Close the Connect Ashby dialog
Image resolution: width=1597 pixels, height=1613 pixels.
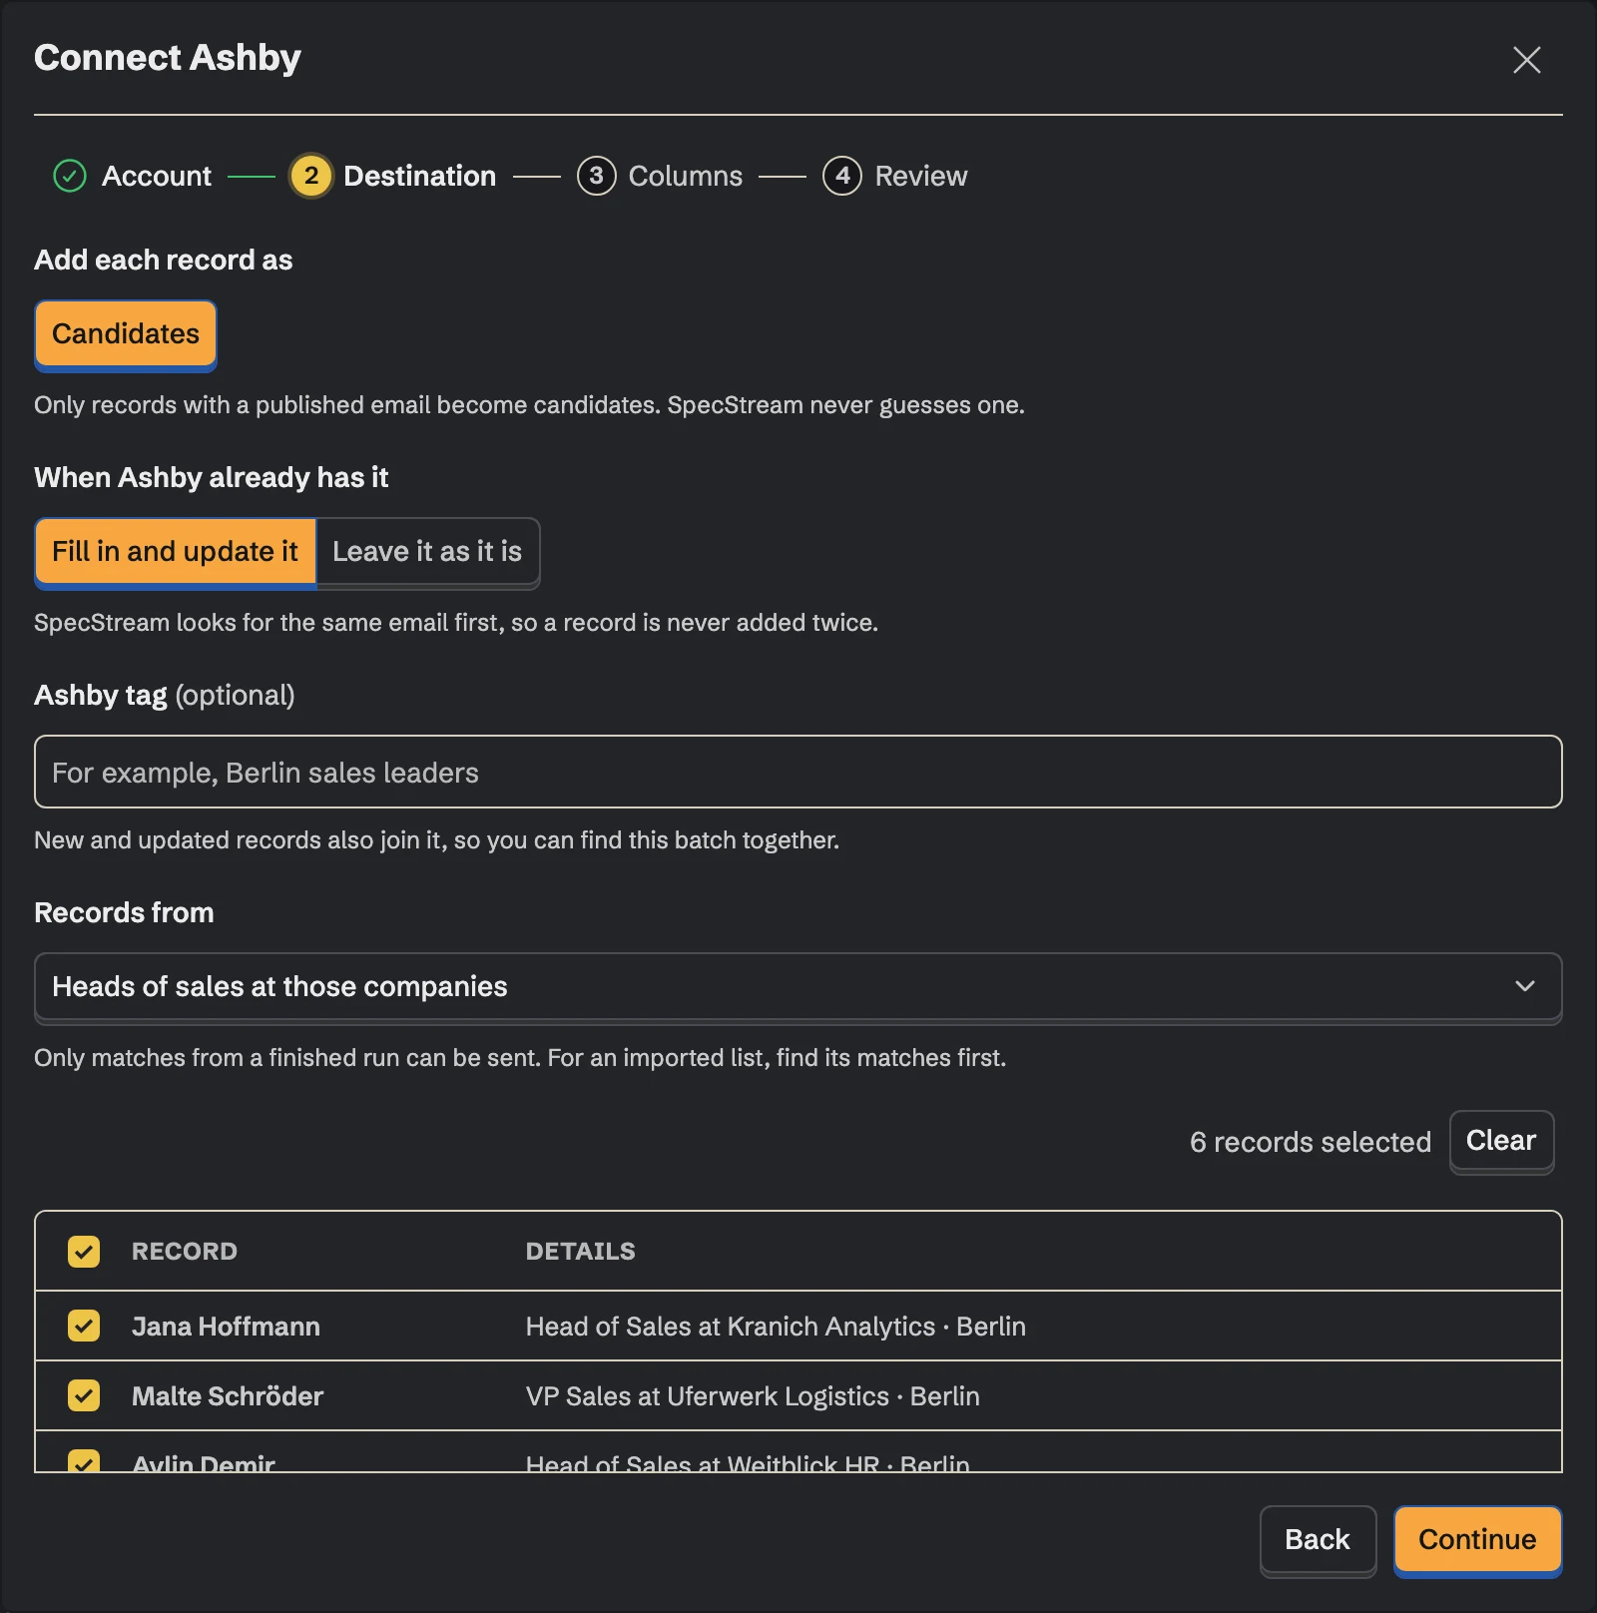coord(1526,60)
